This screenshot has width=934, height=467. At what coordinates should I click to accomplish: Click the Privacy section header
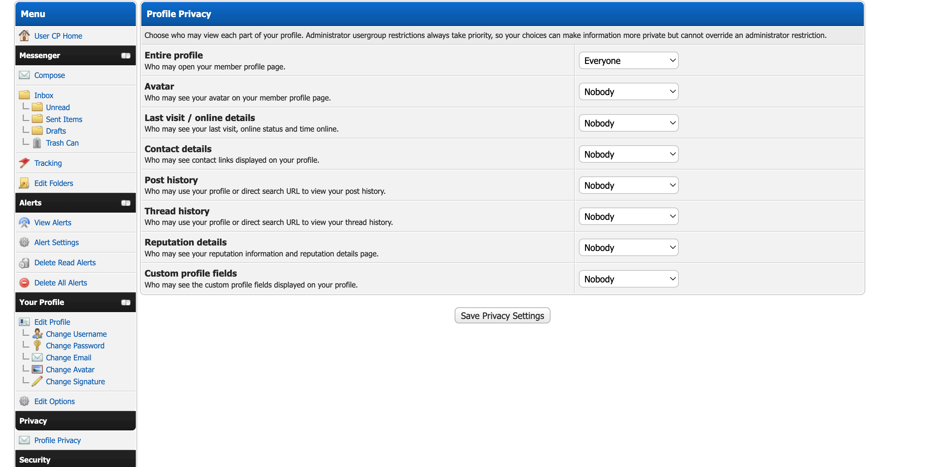[x=75, y=421]
